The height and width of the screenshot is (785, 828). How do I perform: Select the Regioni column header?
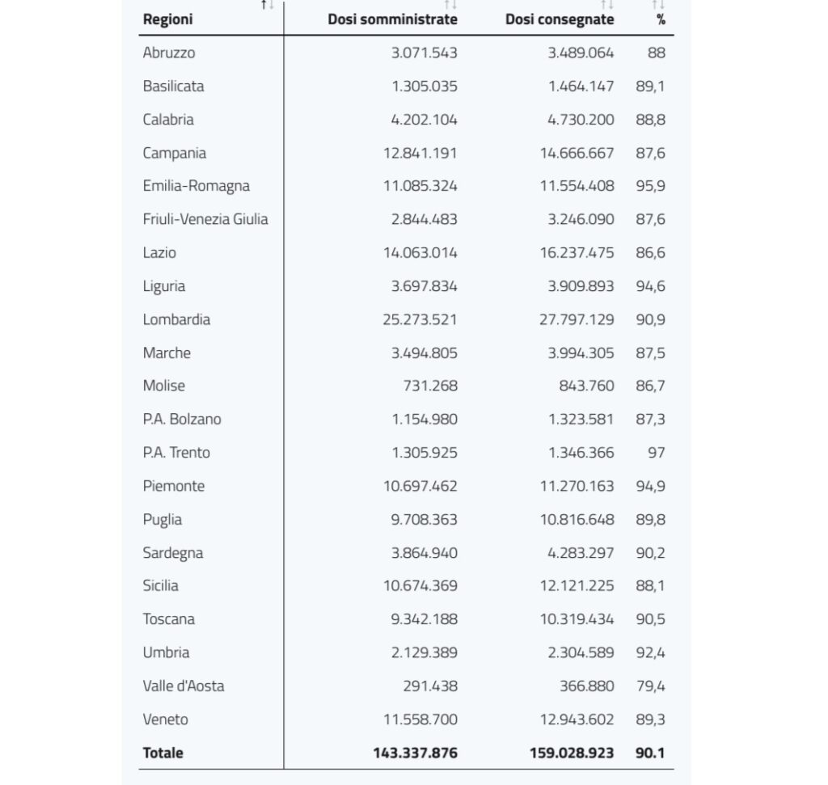(x=168, y=19)
